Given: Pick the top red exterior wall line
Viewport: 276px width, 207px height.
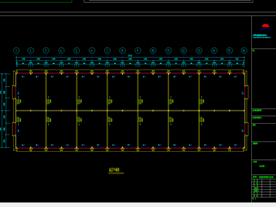Looking at the screenshot, I should click(130, 73).
